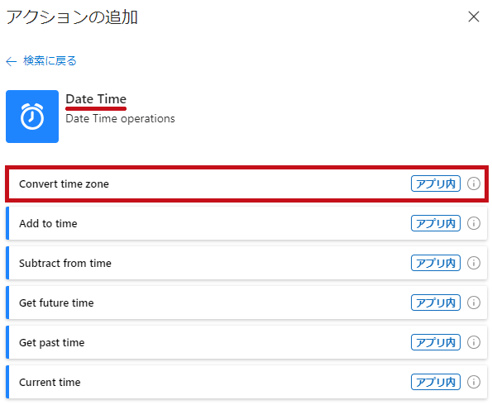Click アプリ内 badge on Current time
The image size is (492, 405).
pos(436,382)
